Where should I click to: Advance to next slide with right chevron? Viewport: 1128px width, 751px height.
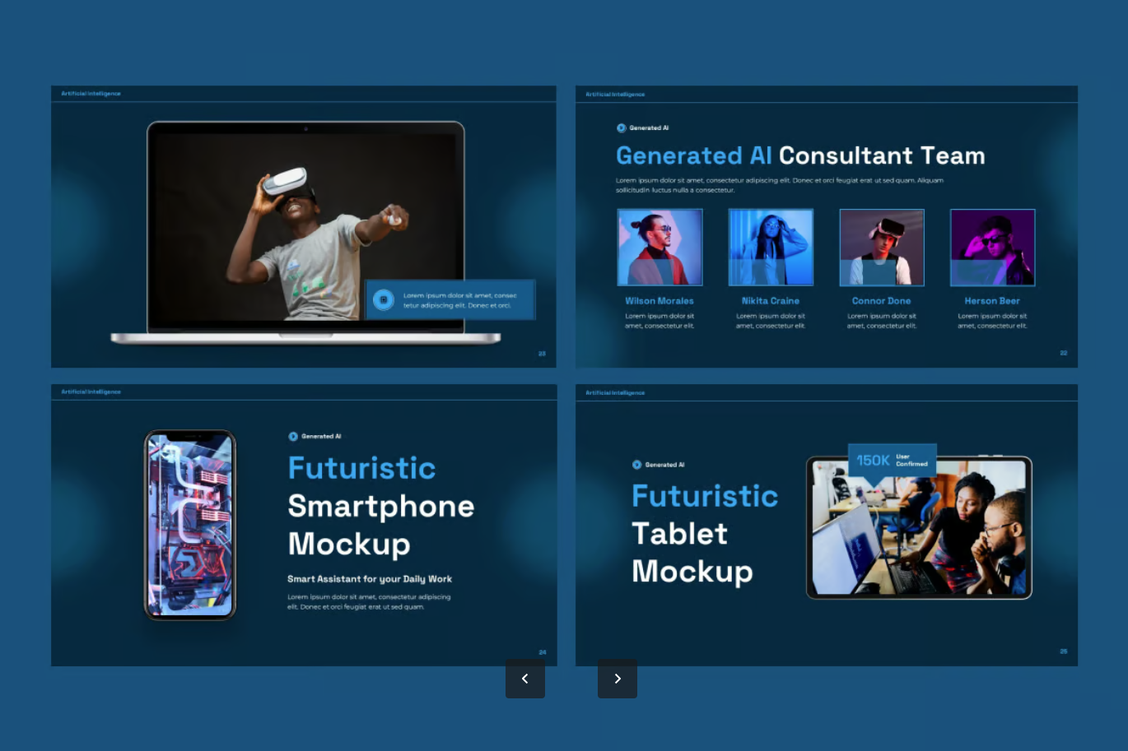pos(618,679)
